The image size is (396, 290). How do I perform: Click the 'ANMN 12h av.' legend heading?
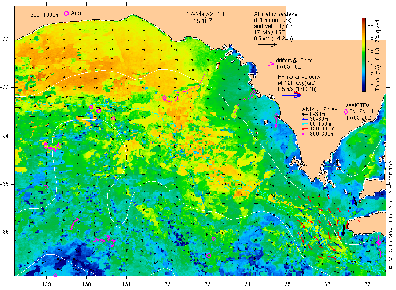[x=320, y=109]
